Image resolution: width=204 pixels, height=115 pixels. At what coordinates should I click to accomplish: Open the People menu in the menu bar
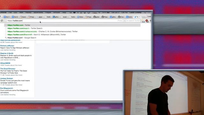pyautogui.click(x=48, y=12)
